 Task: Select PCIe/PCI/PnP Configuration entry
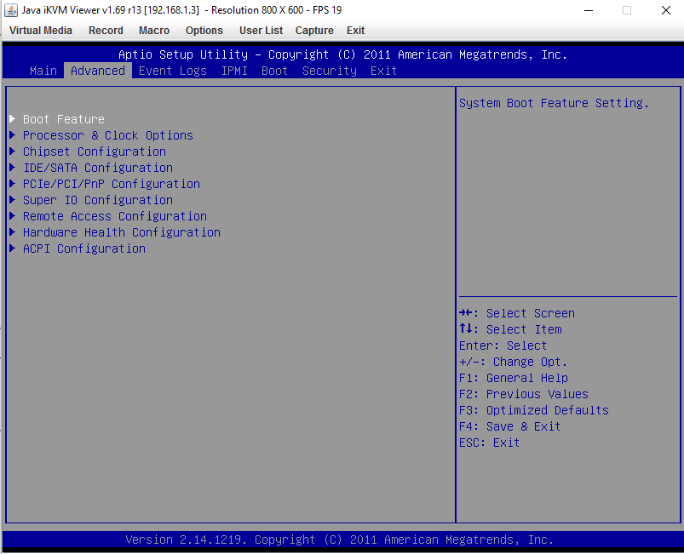tap(112, 184)
